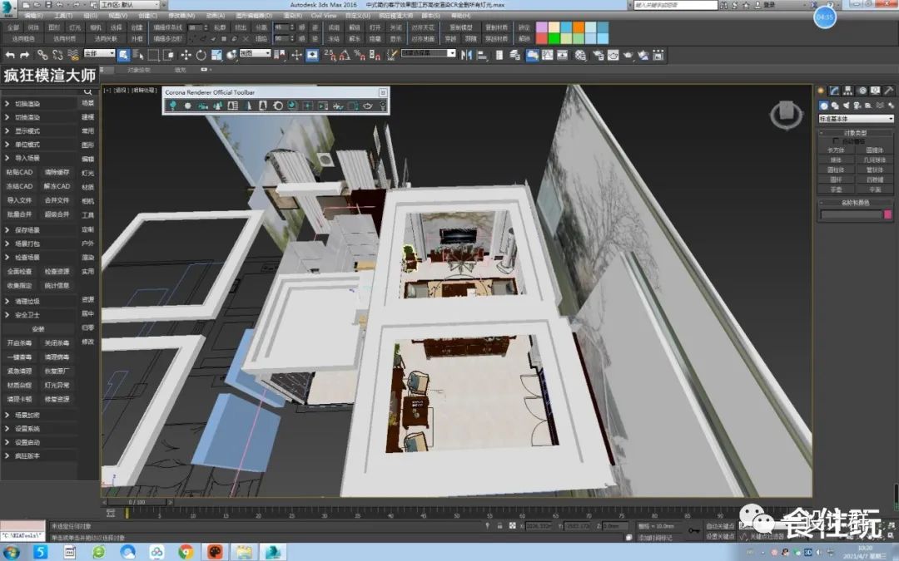Toggle the Percent Snap button
The image size is (899, 561).
[360, 55]
